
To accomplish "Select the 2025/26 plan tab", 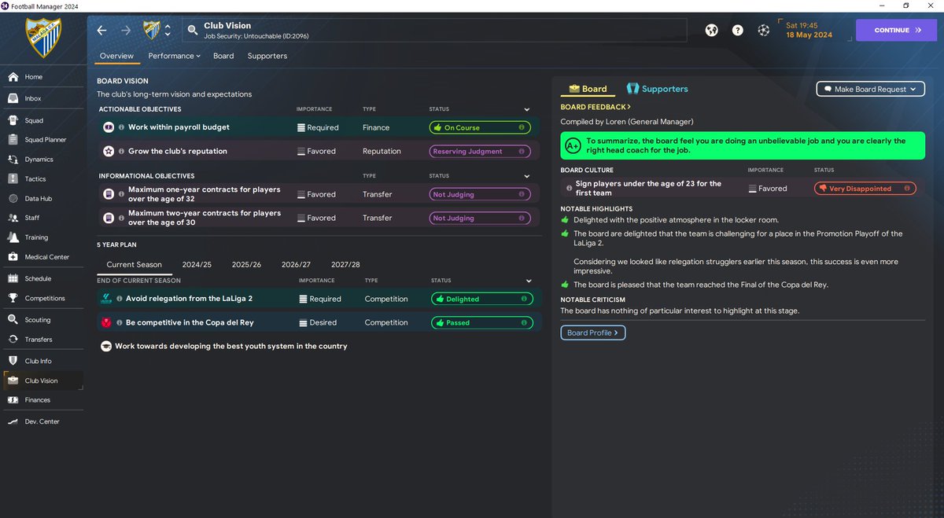I will (x=246, y=265).
